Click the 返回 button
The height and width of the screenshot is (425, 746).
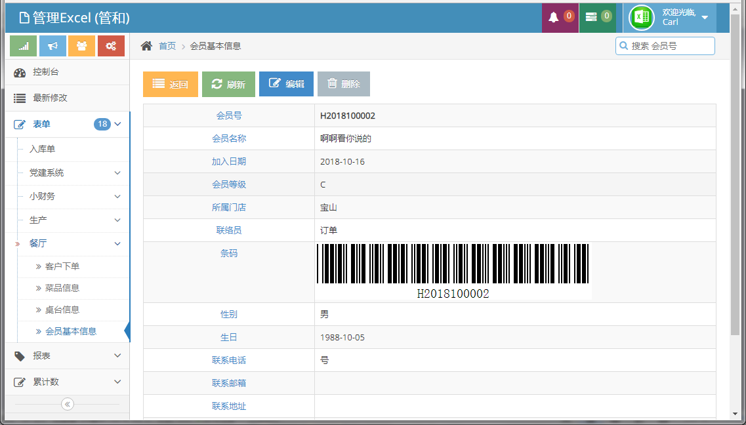(171, 84)
